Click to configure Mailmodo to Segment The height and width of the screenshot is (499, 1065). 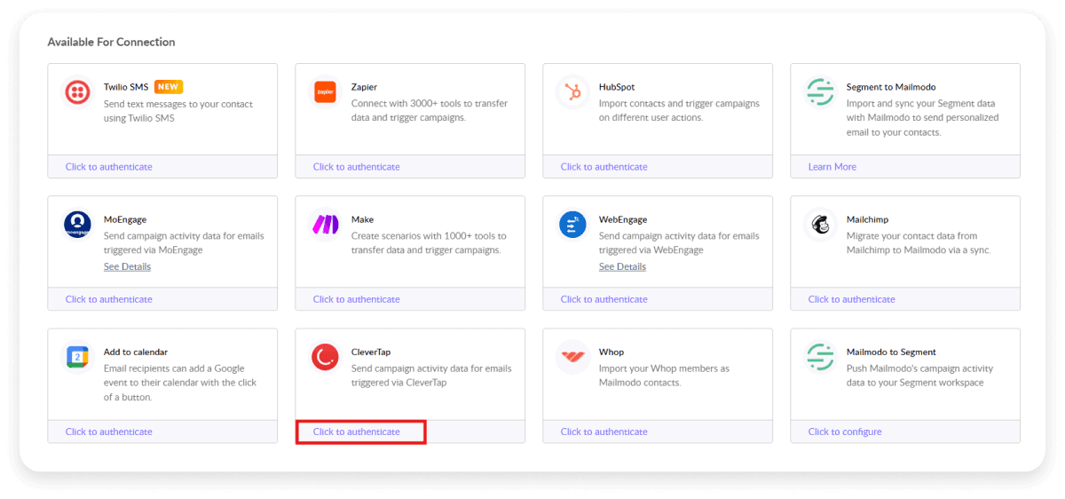tap(844, 432)
